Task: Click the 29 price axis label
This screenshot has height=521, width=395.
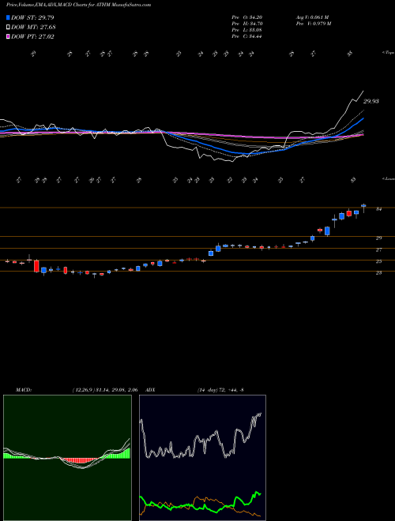Action: pos(378,238)
